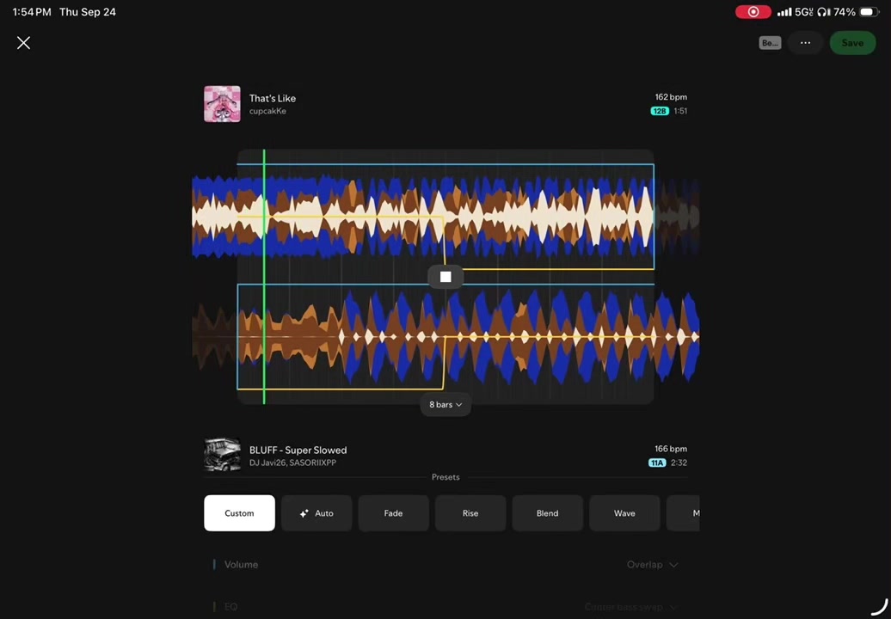Tap the BLUFF - Super Slowed album cover

point(222,455)
